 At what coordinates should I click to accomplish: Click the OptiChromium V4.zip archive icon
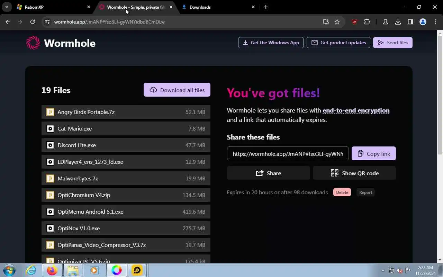click(50, 195)
